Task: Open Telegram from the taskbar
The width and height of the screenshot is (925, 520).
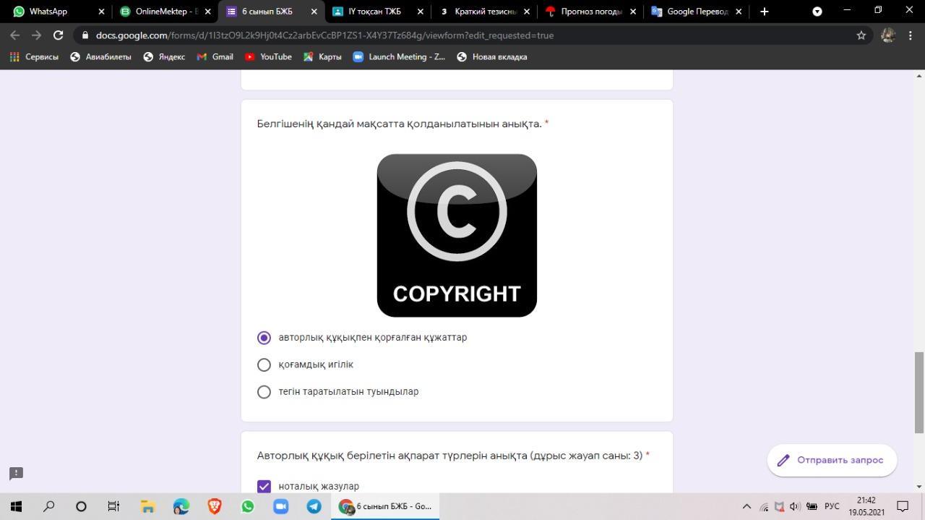Action: point(314,506)
